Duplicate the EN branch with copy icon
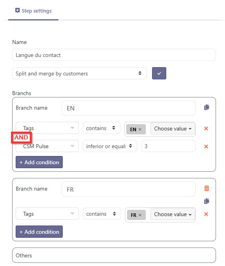 point(207,107)
